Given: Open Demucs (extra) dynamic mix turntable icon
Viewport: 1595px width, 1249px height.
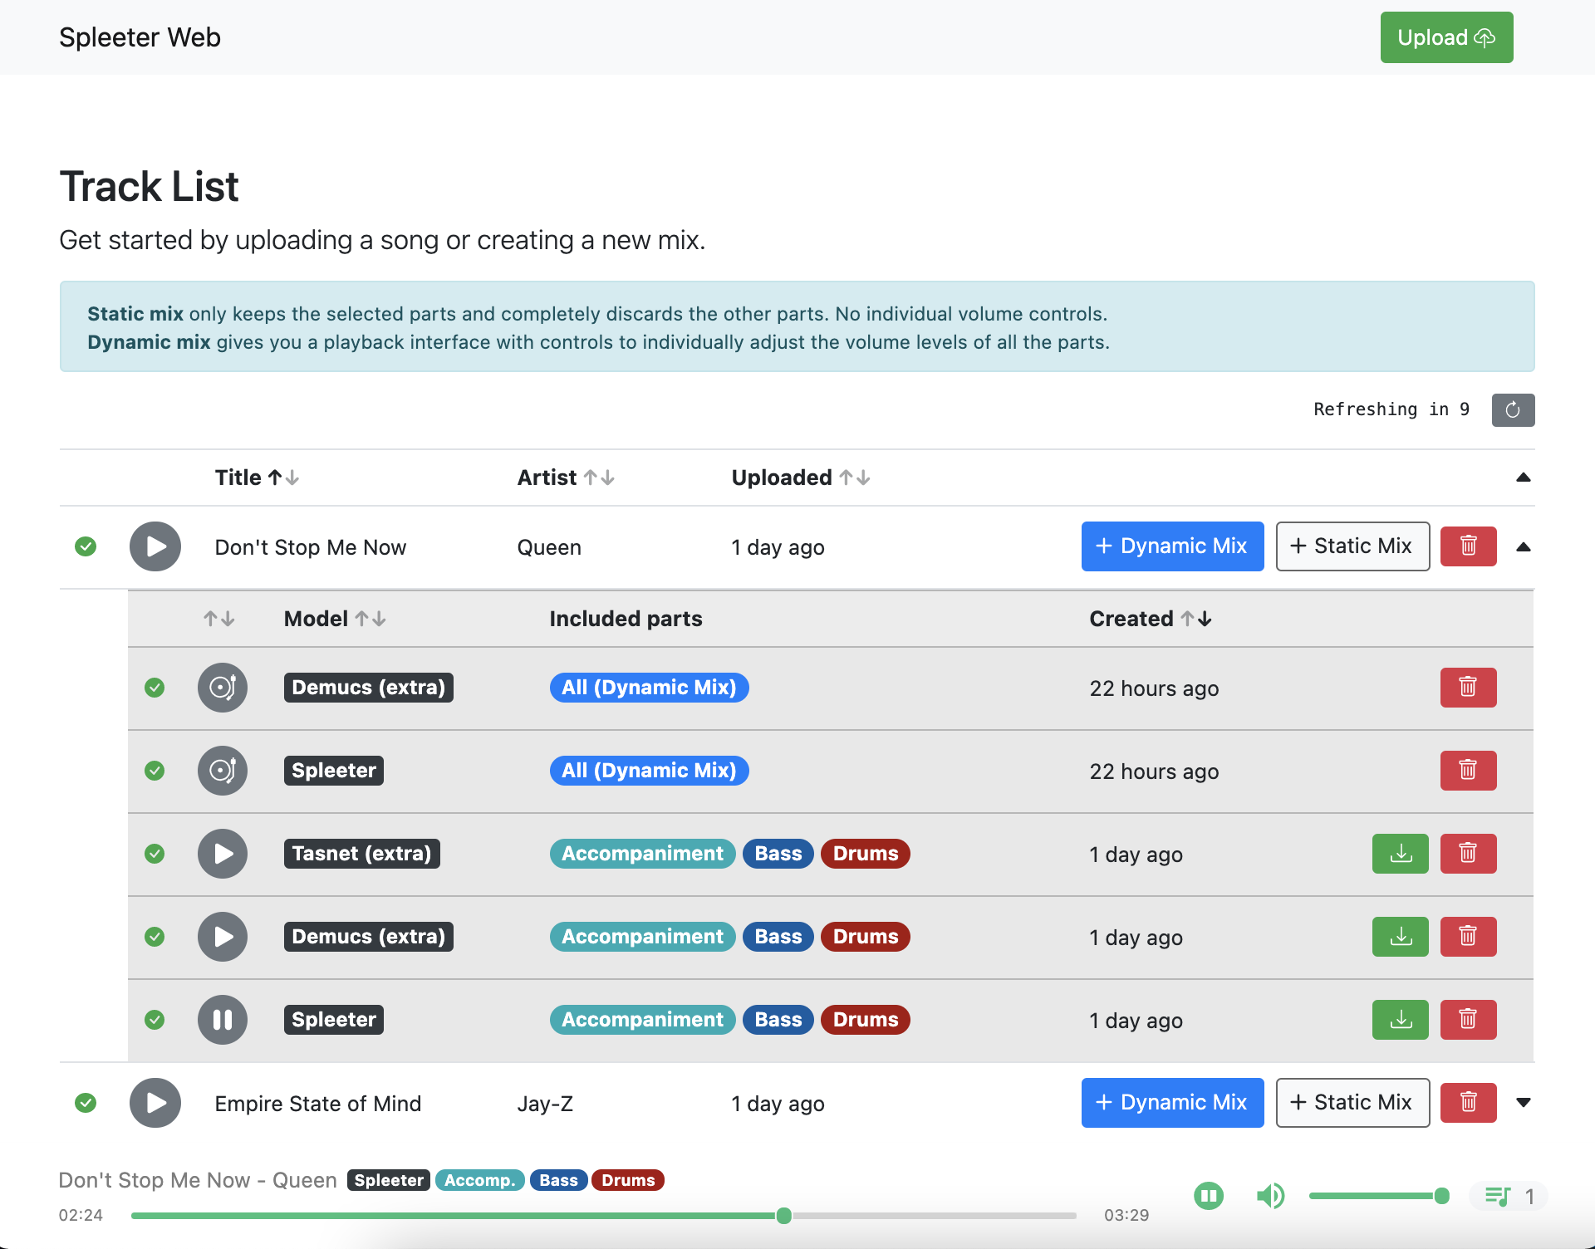Looking at the screenshot, I should pos(222,688).
